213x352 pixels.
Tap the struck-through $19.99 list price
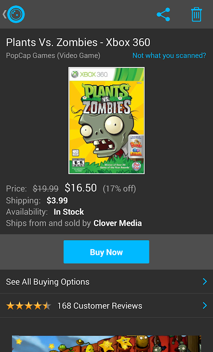[46, 189]
